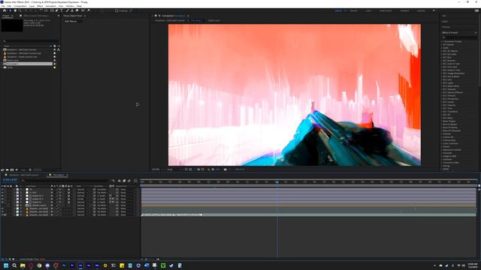Toggle visibility of the second timeline layer

pos(2,193)
